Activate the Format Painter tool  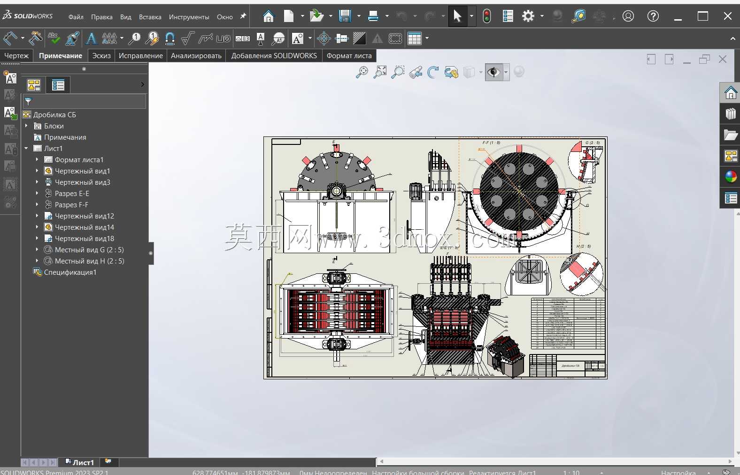pyautogui.click(x=72, y=38)
